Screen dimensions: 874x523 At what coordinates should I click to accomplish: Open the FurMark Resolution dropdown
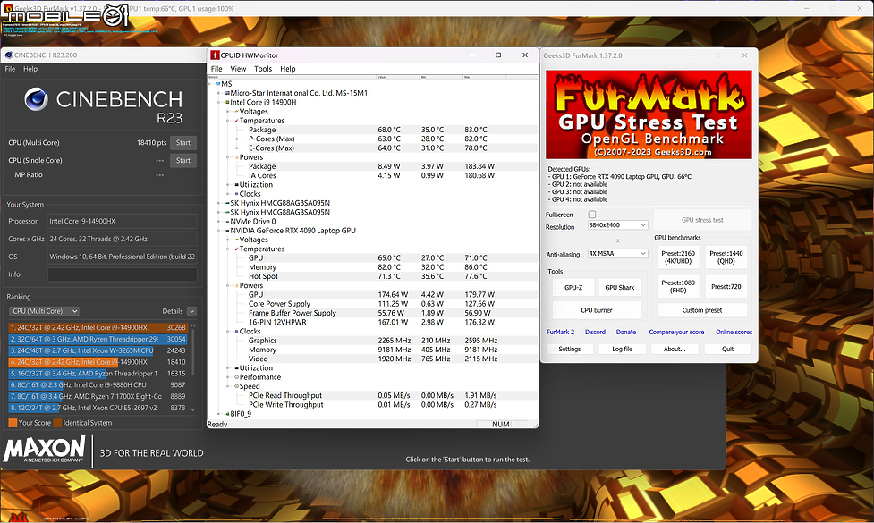coord(617,225)
